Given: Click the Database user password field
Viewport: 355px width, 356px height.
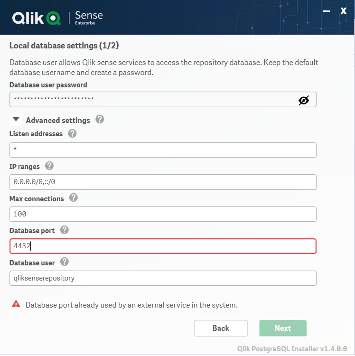Looking at the screenshot, I should point(152,100).
